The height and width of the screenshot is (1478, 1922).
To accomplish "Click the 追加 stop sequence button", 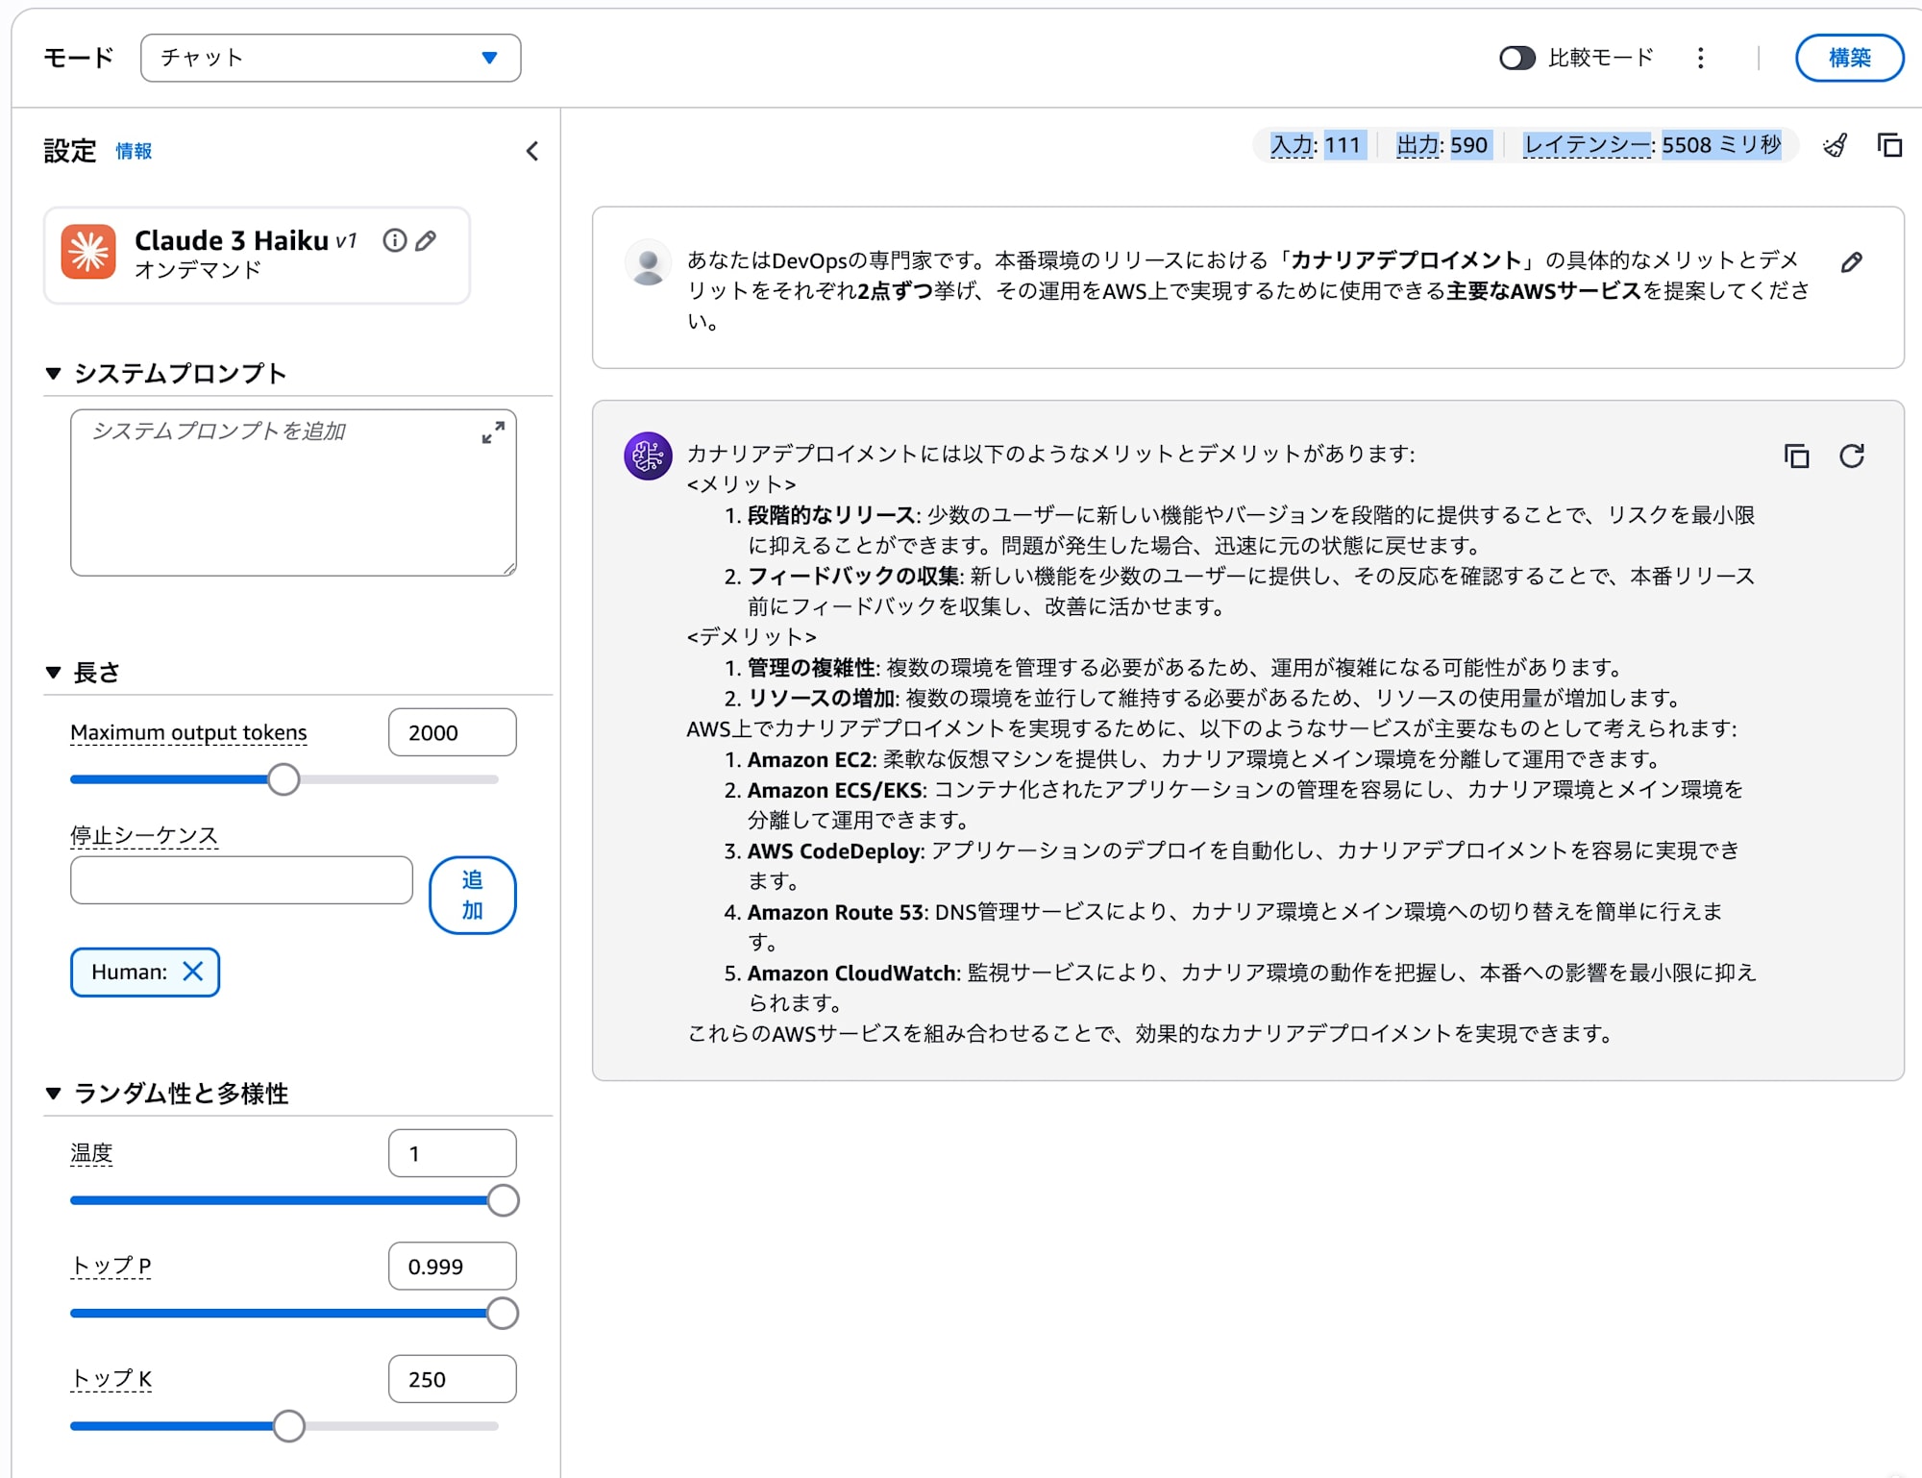I will coord(472,895).
